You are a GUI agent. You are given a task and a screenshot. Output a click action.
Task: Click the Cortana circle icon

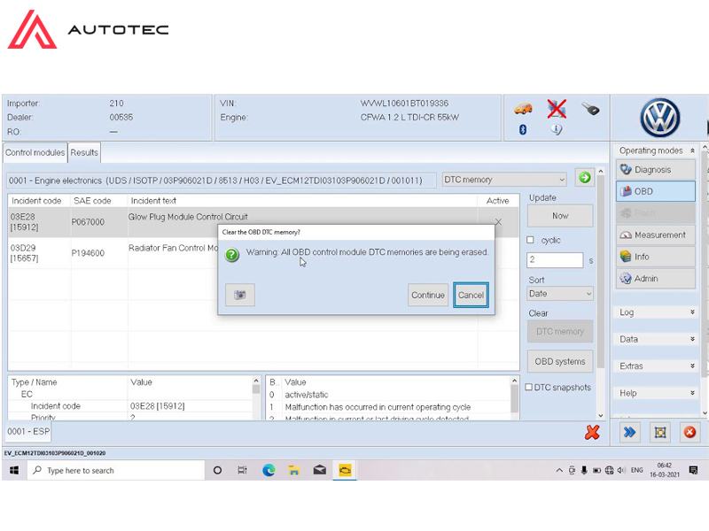tap(217, 471)
